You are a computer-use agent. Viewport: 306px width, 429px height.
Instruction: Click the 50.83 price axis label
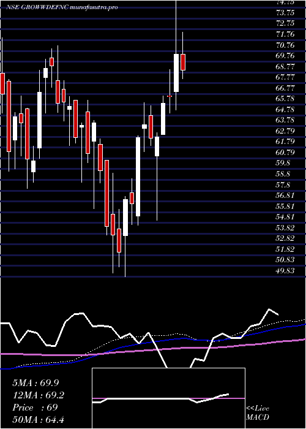coord(285,260)
